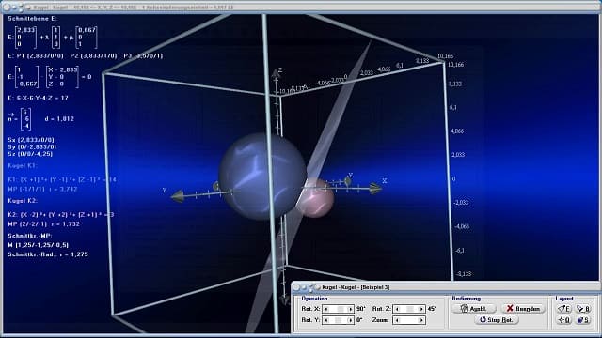Click the 'Kugel K2:' label
Viewport: 602px width, 338px height.
coord(23,200)
